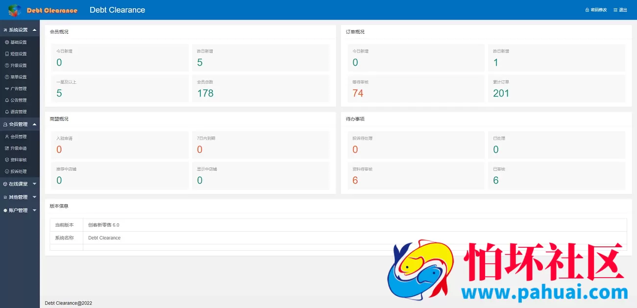Click the 版本信息 panel heading
This screenshot has width=637, height=308.
click(59, 206)
